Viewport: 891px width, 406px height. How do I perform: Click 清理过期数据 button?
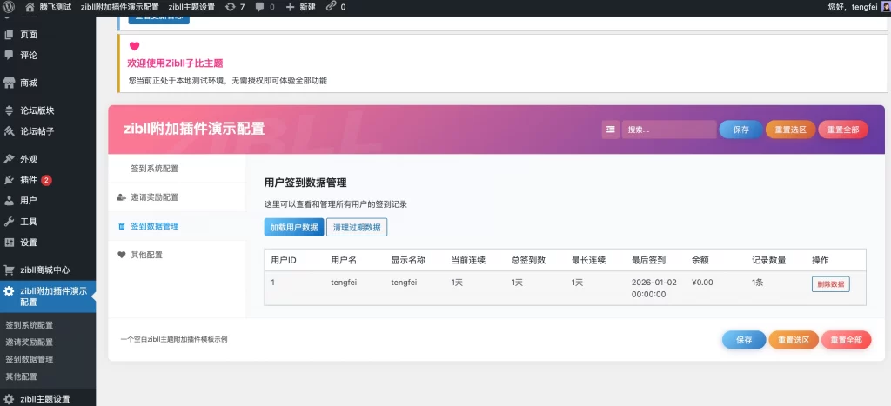coord(357,227)
